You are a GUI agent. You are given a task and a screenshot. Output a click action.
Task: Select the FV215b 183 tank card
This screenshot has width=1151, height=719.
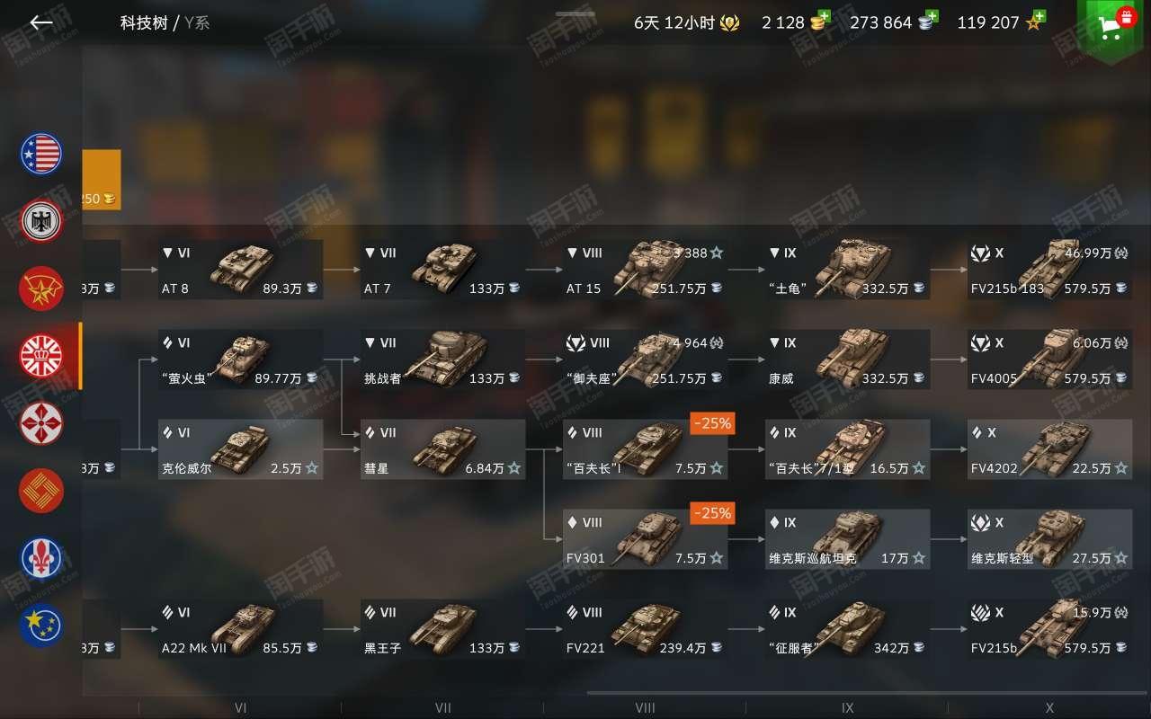click(1049, 270)
